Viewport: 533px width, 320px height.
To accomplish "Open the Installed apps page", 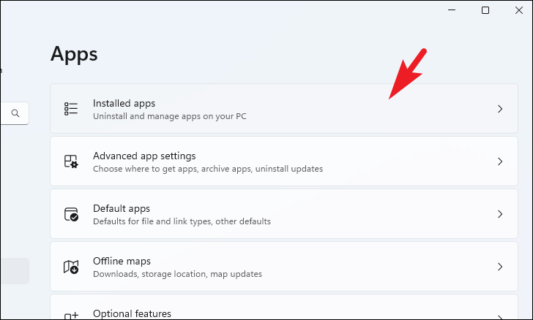I will click(284, 109).
